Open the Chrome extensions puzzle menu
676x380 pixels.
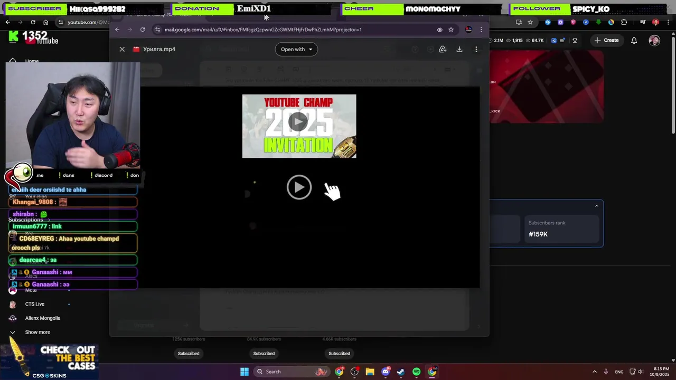(624, 22)
